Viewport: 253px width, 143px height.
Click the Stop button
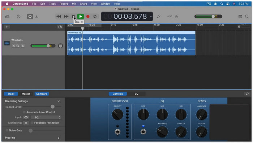coord(73,17)
